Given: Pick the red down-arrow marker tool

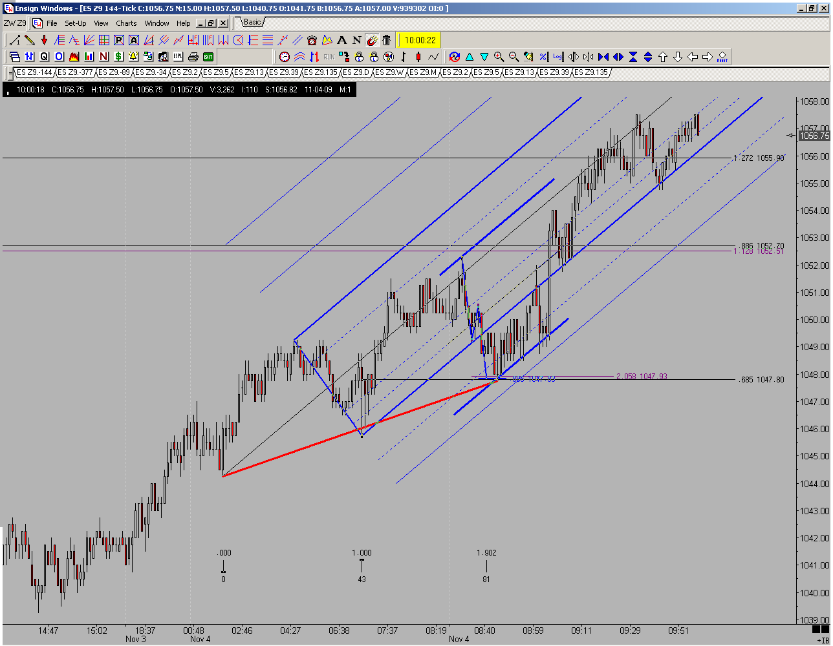Looking at the screenshot, I should [44, 40].
